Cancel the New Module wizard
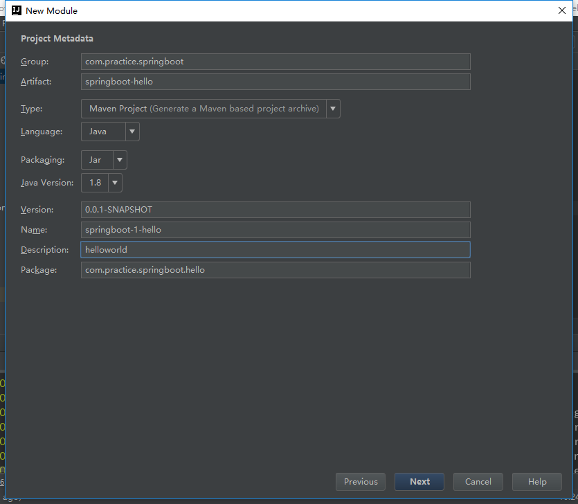The image size is (578, 504). (x=478, y=482)
